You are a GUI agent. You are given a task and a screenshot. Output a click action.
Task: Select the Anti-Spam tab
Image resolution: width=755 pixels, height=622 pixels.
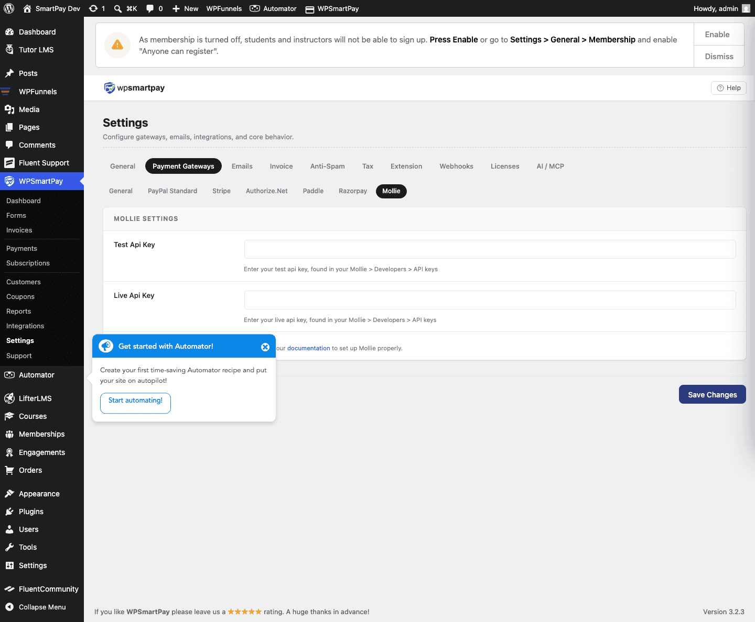[x=328, y=166]
